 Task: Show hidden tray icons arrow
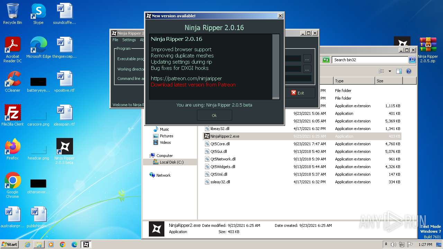pos(386,245)
